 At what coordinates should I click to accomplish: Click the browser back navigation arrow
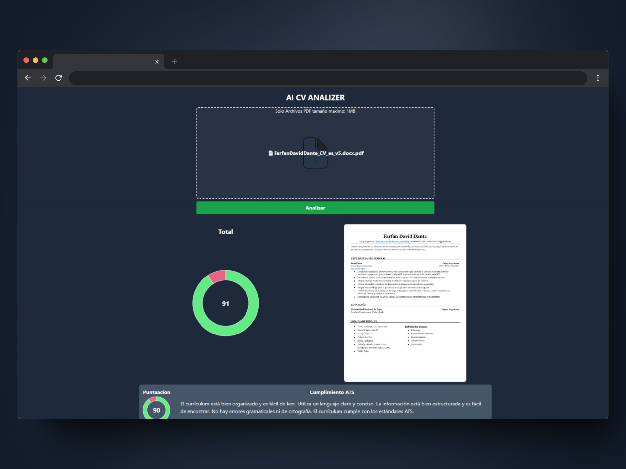coord(28,78)
